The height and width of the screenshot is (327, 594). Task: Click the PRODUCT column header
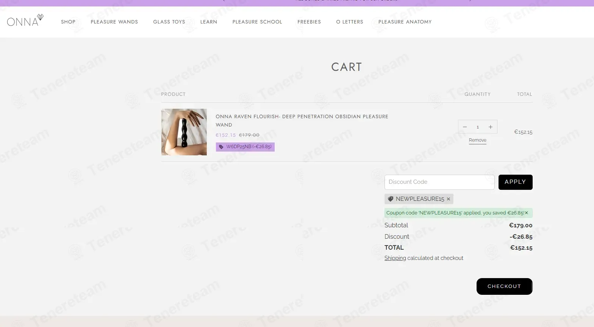(174, 94)
